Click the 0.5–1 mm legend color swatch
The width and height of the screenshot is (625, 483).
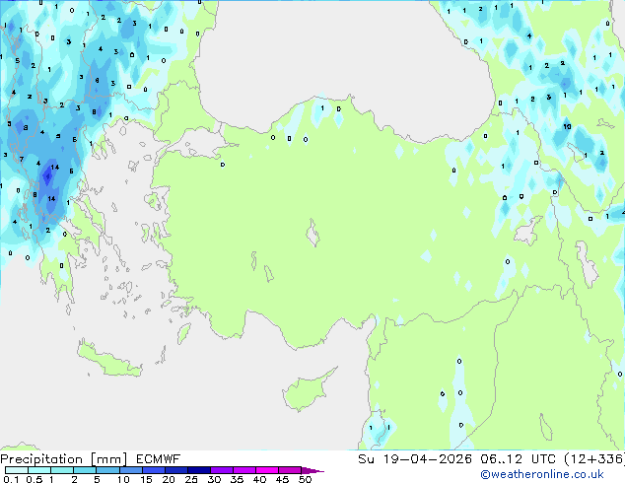click(x=39, y=470)
